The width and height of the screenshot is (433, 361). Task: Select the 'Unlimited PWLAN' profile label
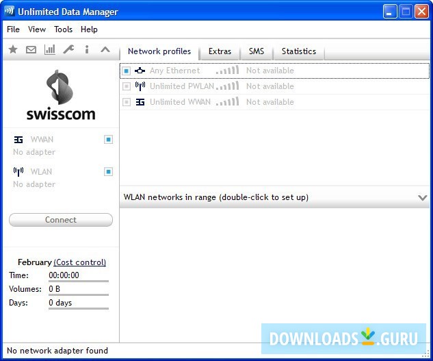pos(182,86)
